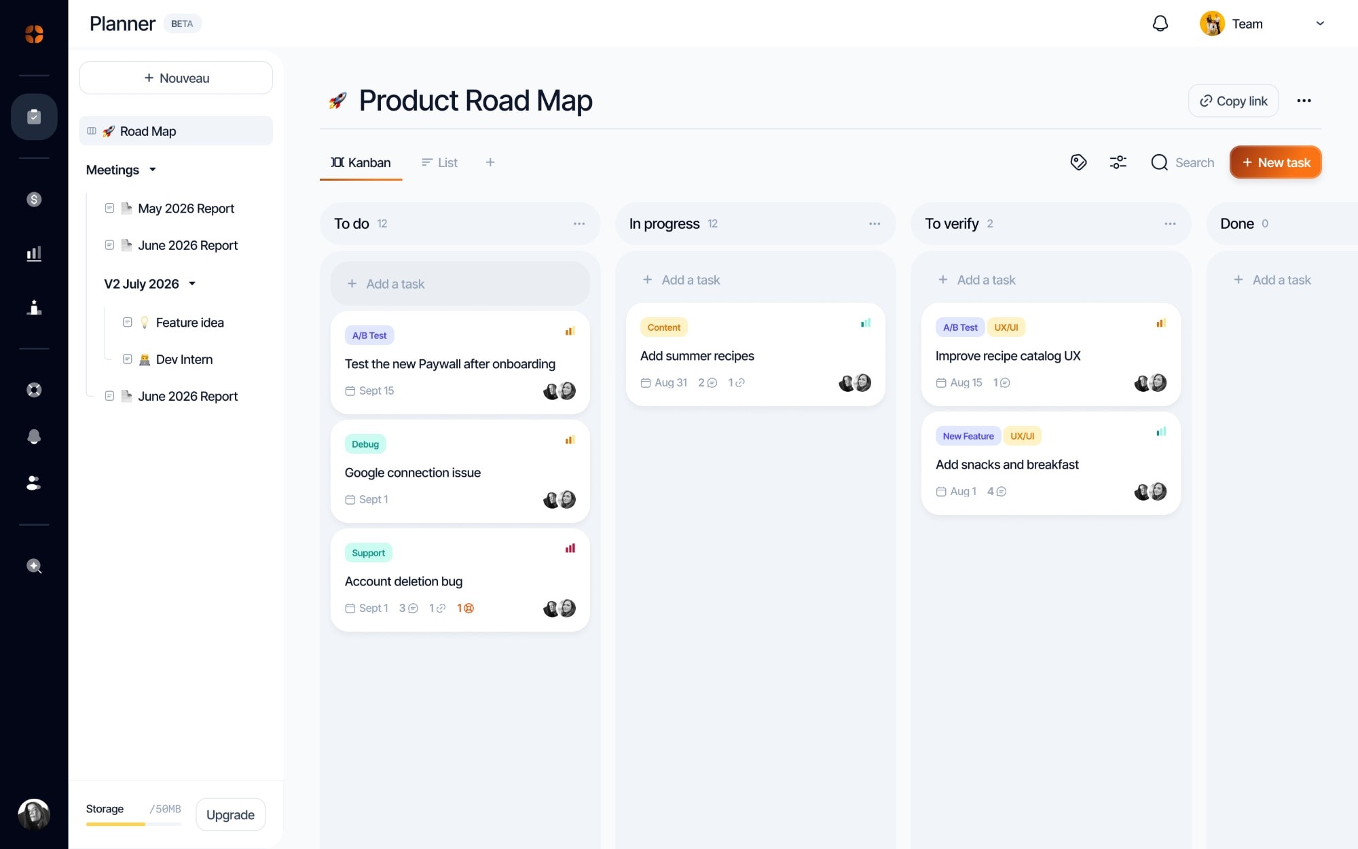Click the New task button

1275,162
